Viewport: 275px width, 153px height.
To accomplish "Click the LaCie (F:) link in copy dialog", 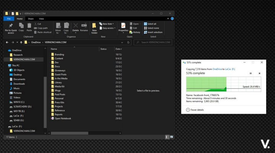I will (x=230, y=69).
